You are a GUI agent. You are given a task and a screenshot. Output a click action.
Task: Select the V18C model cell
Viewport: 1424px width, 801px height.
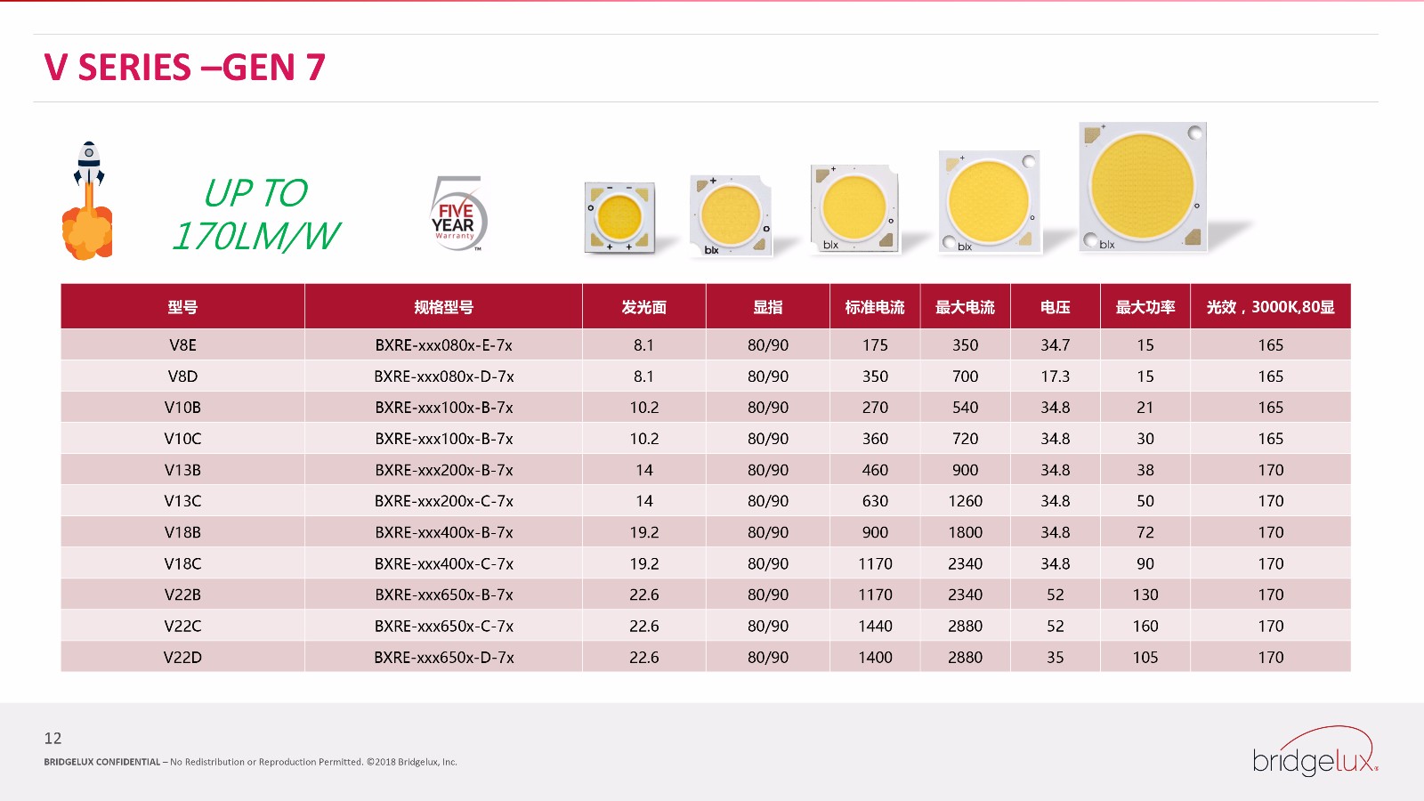pos(182,563)
